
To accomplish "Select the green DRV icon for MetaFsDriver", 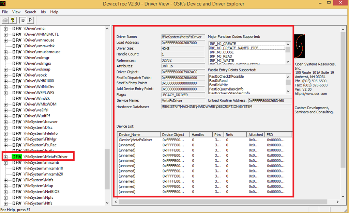I will (16, 157).
